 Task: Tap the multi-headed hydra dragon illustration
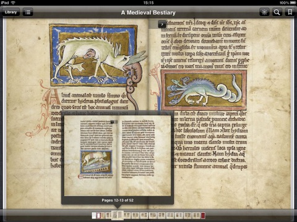coord(204,90)
